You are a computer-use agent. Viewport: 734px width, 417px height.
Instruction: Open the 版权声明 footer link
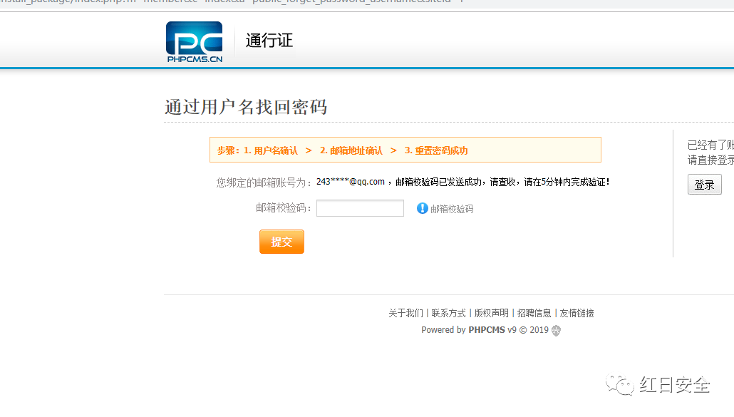click(491, 313)
